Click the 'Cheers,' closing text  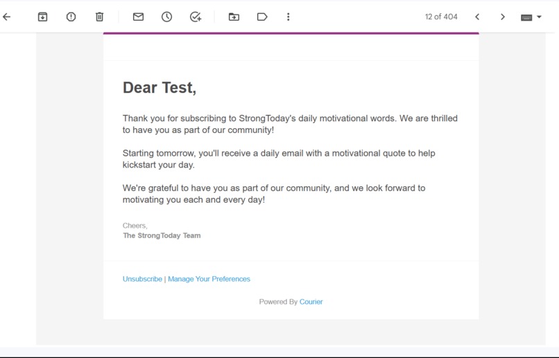[x=135, y=226]
